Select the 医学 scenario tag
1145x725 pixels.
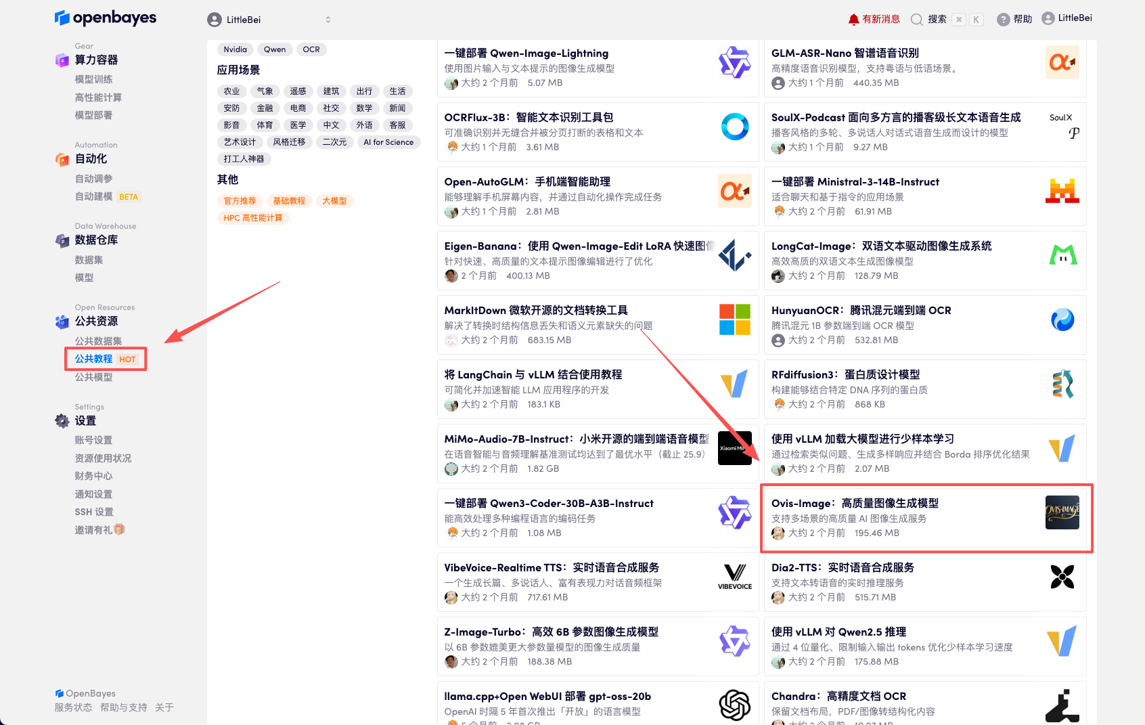coord(298,125)
